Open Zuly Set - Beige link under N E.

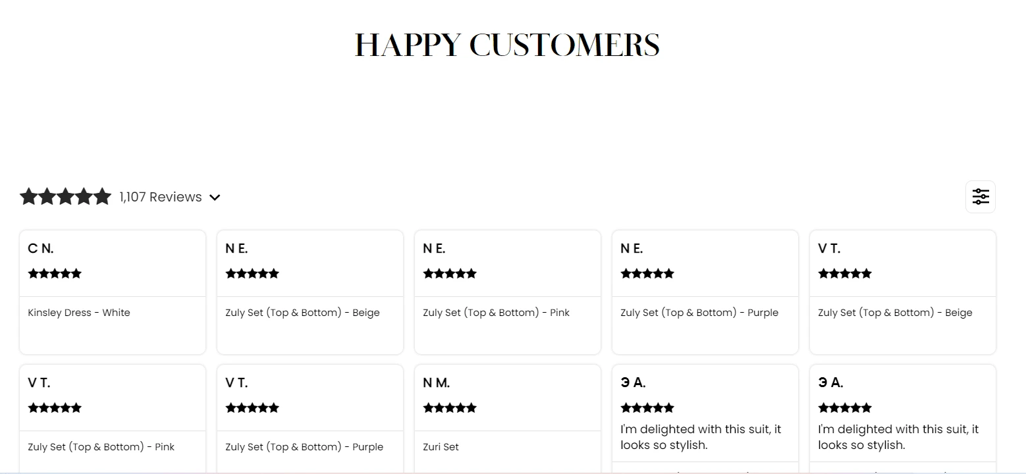(x=302, y=313)
